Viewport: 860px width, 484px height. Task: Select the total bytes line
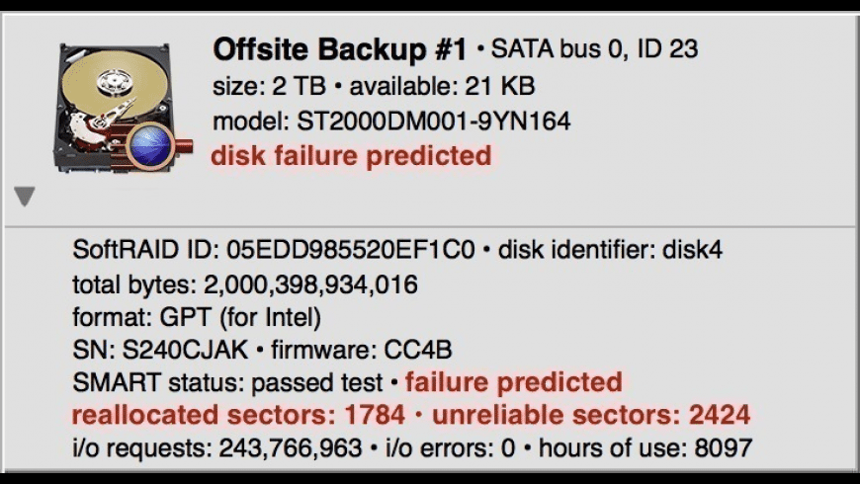click(x=245, y=285)
